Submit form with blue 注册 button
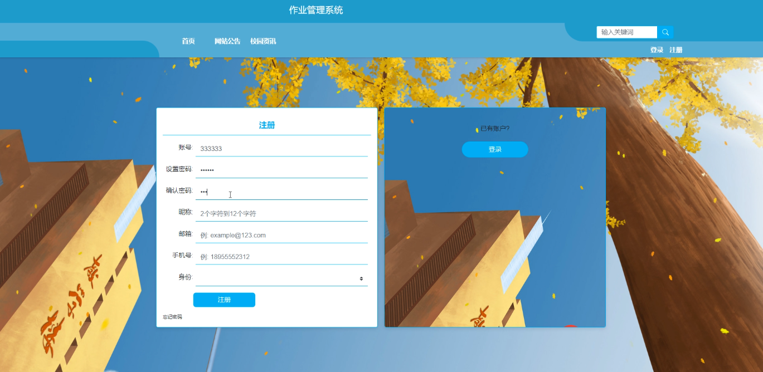Image resolution: width=763 pixels, height=372 pixels. tap(224, 300)
